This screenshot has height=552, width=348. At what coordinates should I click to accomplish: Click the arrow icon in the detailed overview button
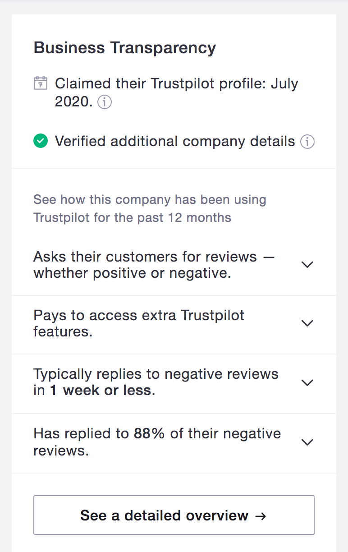(x=261, y=516)
